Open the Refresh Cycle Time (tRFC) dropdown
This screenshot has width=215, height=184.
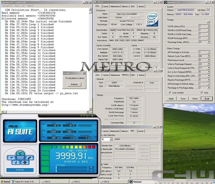(x=209, y=56)
